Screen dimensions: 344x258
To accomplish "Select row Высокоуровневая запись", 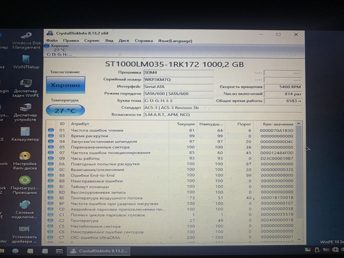I will coord(171,192).
